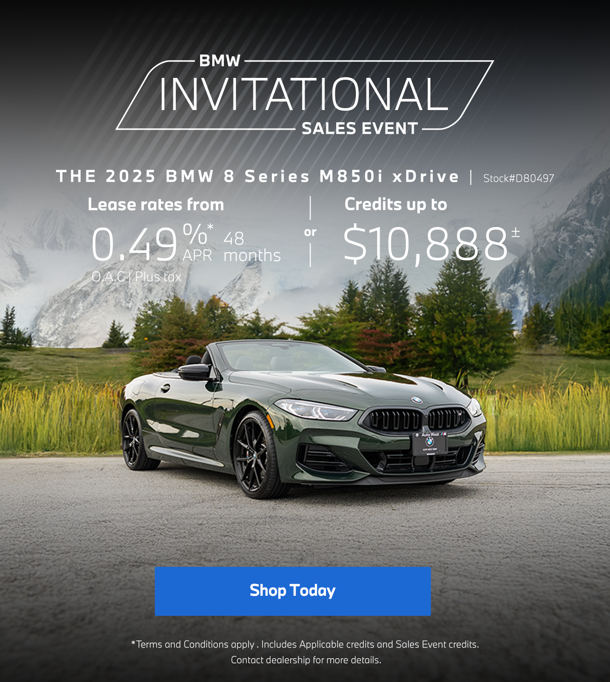Select the 2025 BMW 8 Series headline
The image size is (610, 682).
tap(257, 176)
